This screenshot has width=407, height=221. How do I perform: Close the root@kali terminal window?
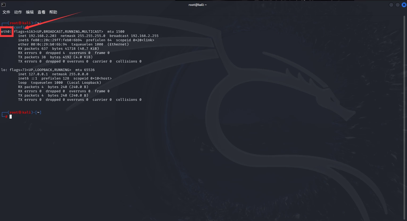[x=404, y=5]
